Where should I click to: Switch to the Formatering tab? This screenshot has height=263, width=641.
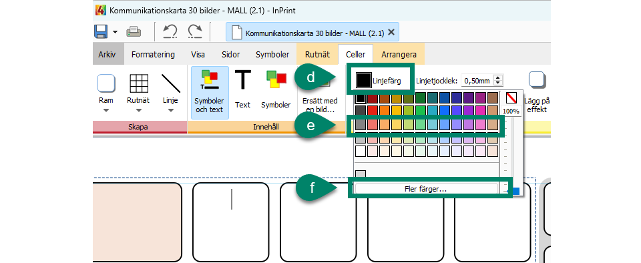click(x=153, y=54)
